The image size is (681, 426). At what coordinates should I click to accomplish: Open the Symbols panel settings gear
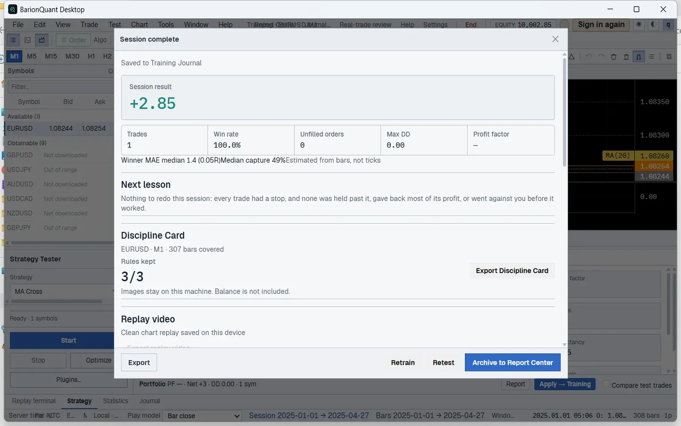111,71
